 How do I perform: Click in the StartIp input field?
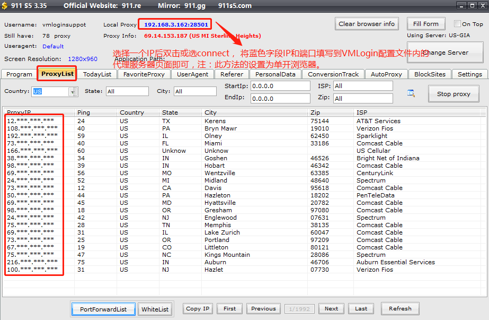tap(280, 86)
